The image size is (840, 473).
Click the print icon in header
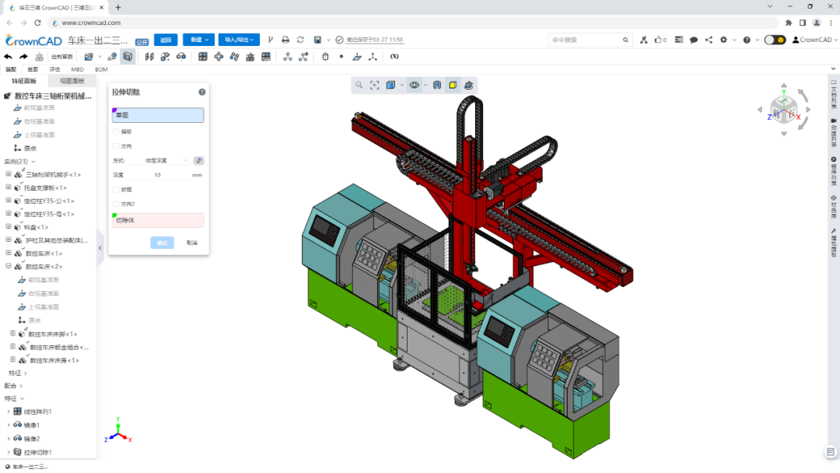click(285, 40)
